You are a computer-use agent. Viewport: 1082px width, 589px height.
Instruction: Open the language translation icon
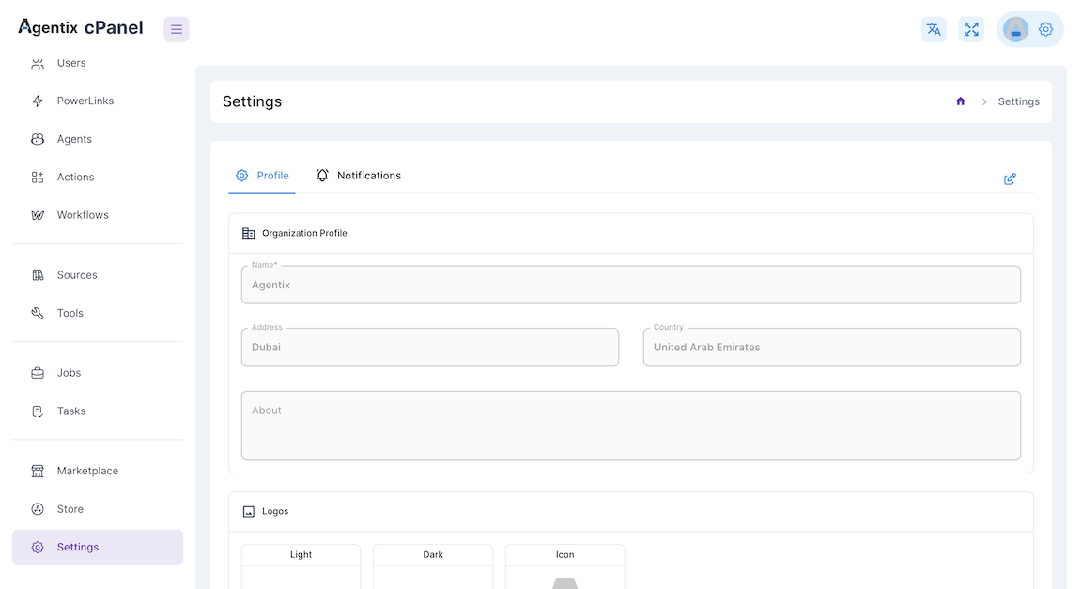pyautogui.click(x=934, y=29)
